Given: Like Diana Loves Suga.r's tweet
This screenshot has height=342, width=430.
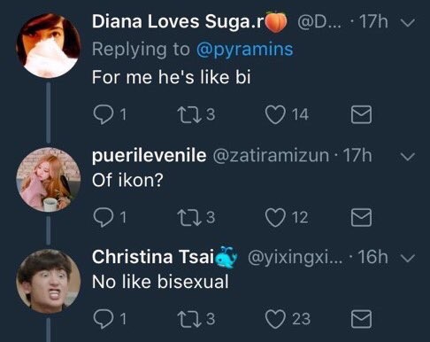Looking at the screenshot, I should [275, 114].
